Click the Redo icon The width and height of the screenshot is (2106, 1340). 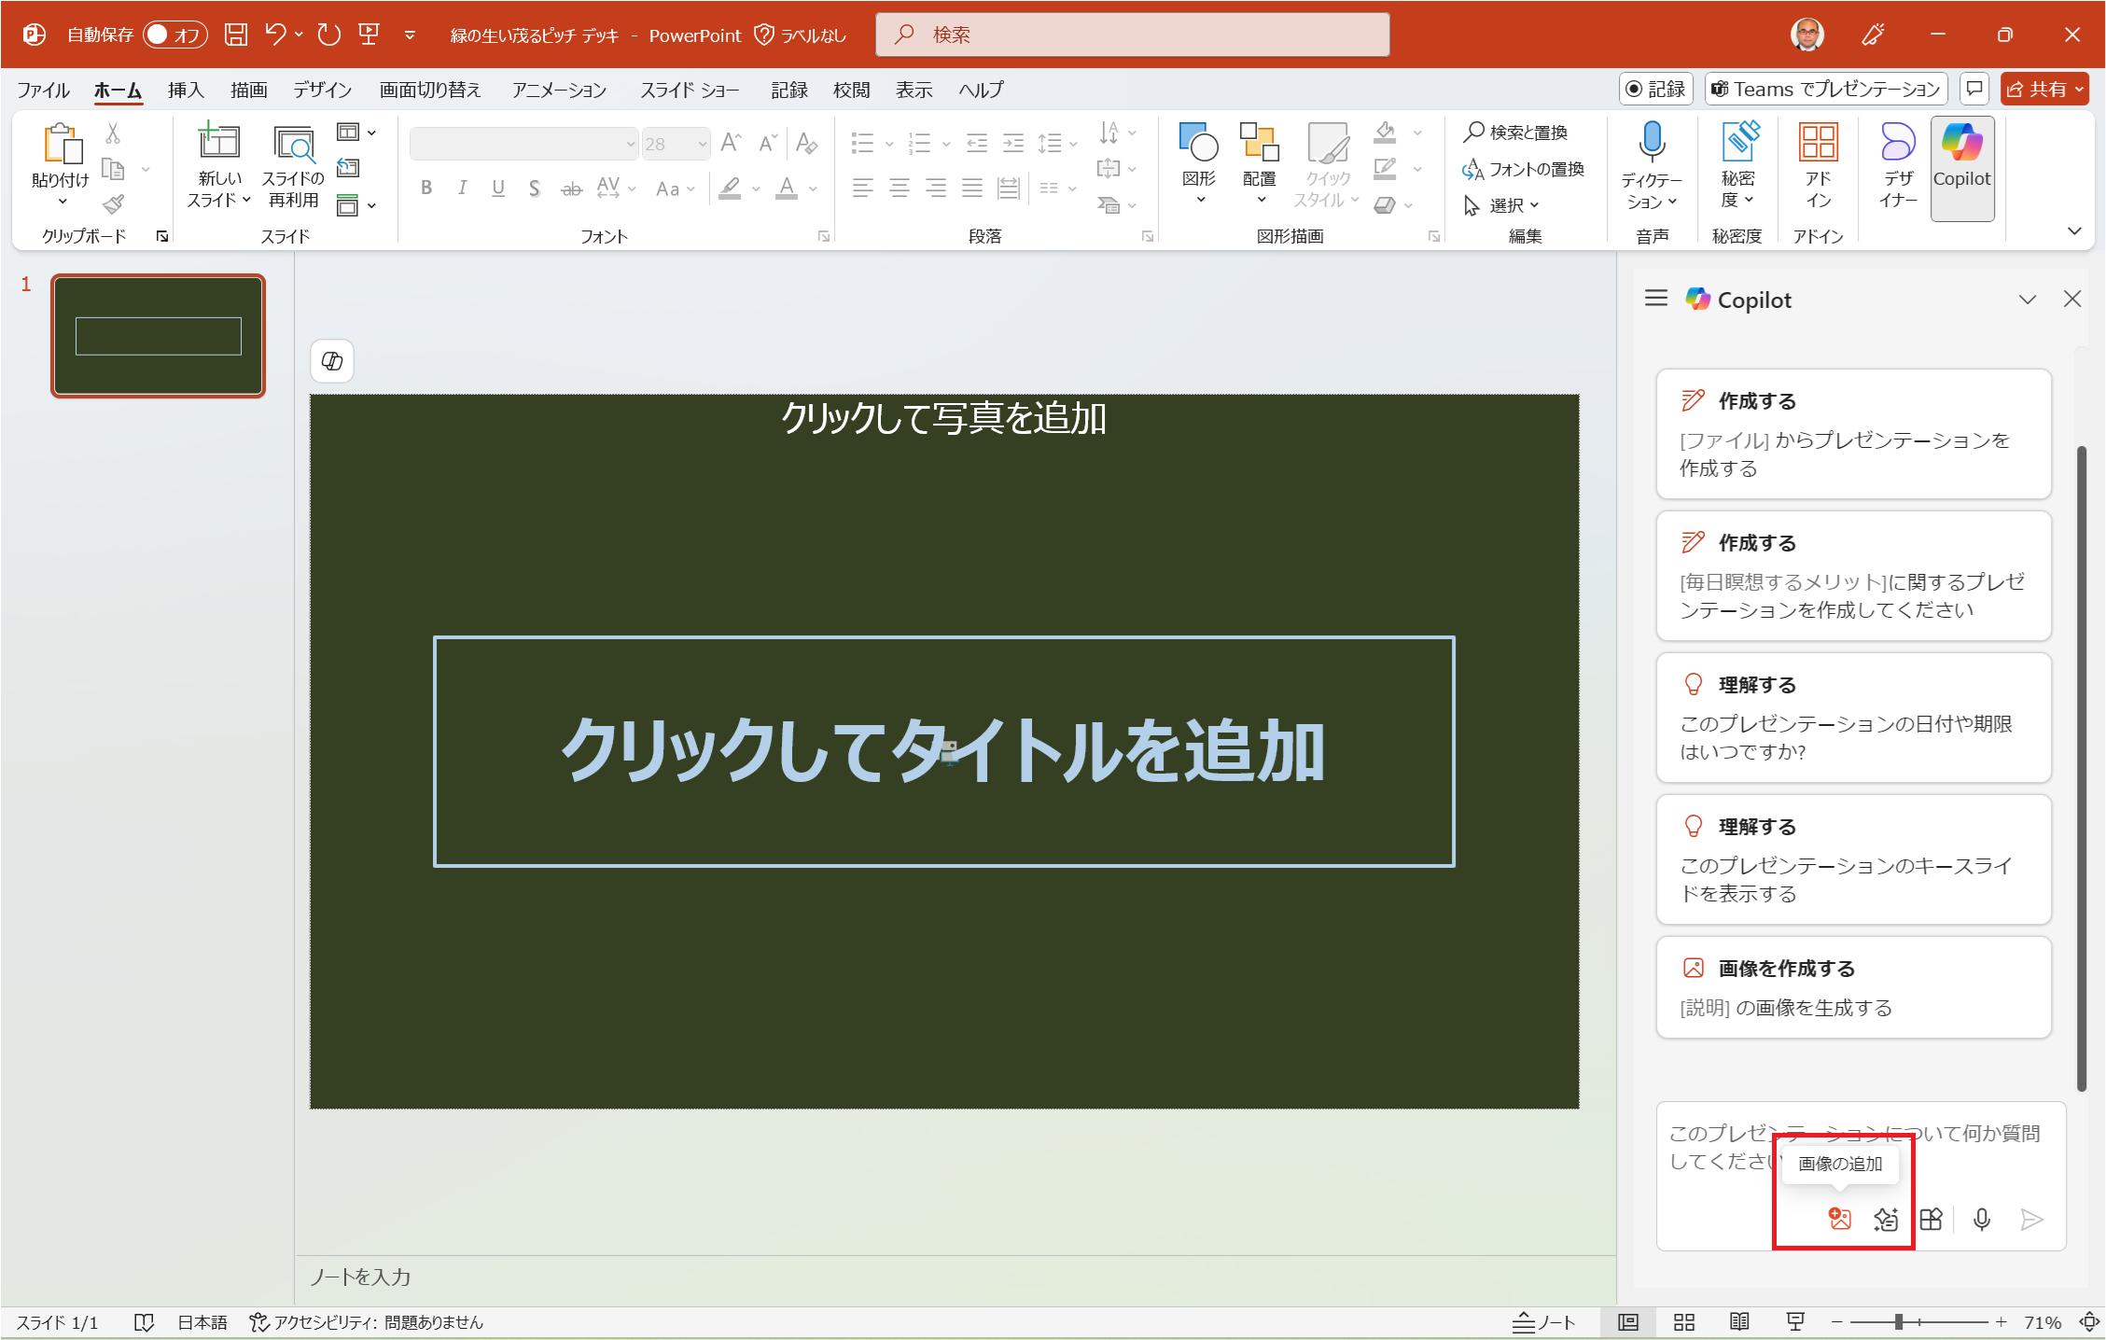click(x=328, y=35)
